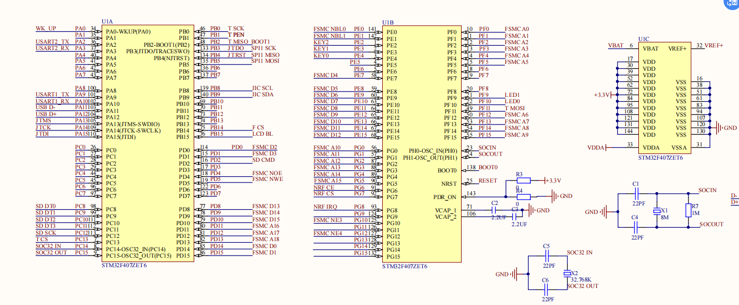
Task: Click the FSMC A15 net label
Action: 327,180
